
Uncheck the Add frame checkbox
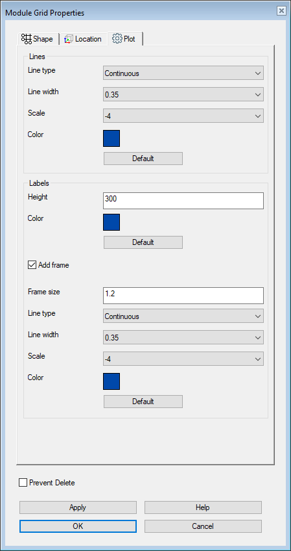(32, 265)
